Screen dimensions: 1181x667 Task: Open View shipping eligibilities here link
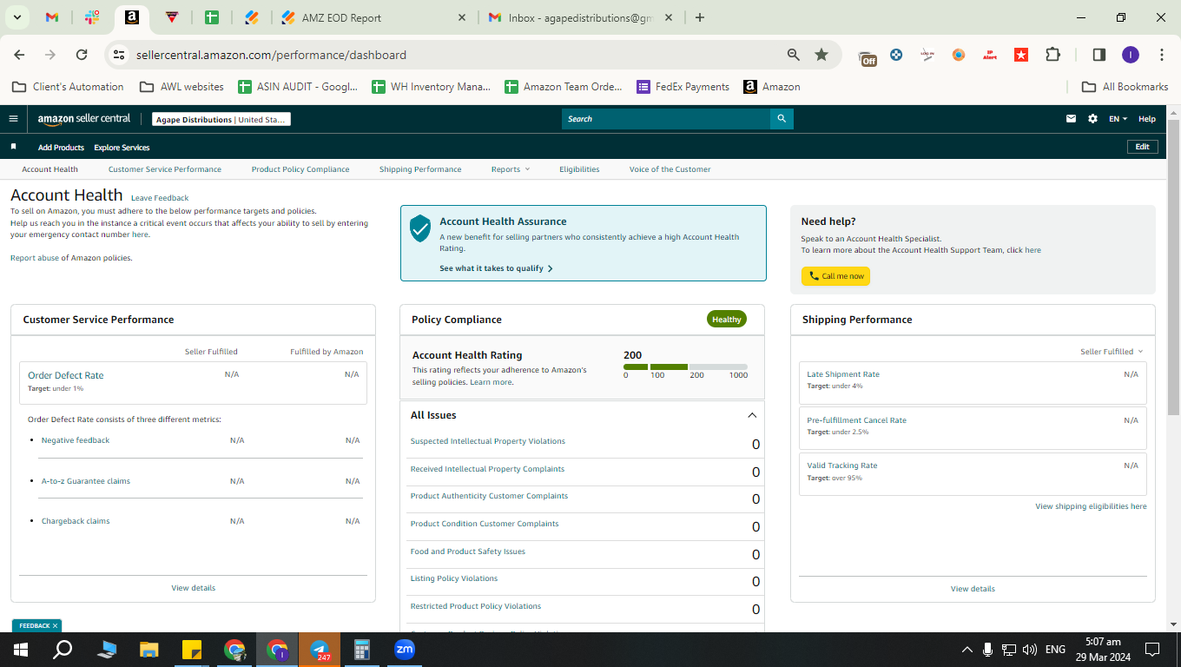pyautogui.click(x=1091, y=506)
